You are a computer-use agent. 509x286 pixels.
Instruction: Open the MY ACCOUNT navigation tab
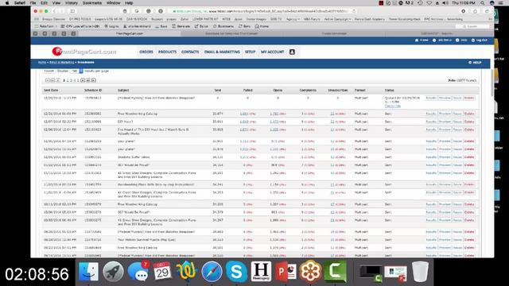pyautogui.click(x=272, y=52)
